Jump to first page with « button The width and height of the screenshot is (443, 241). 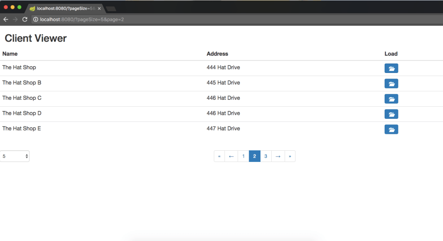(219, 156)
